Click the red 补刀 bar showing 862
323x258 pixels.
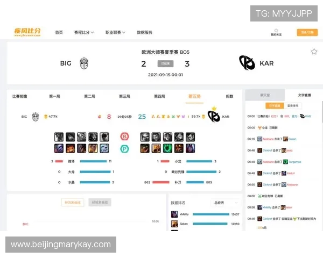tap(160, 182)
